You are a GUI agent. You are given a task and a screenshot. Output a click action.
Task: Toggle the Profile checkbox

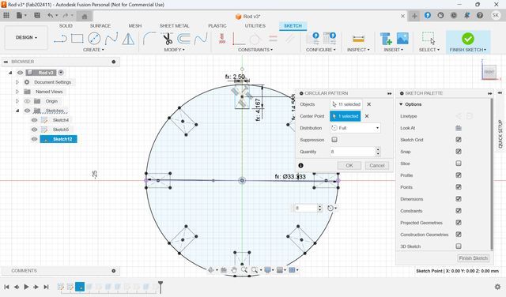click(459, 175)
